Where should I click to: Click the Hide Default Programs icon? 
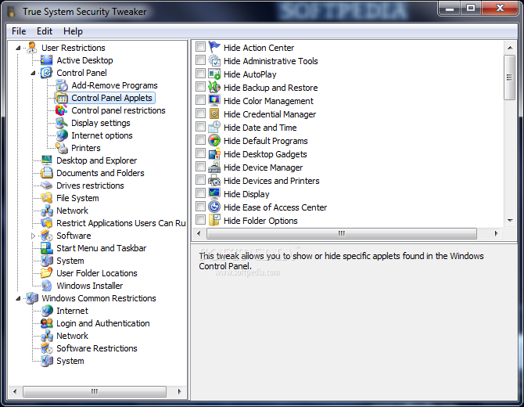pos(214,140)
